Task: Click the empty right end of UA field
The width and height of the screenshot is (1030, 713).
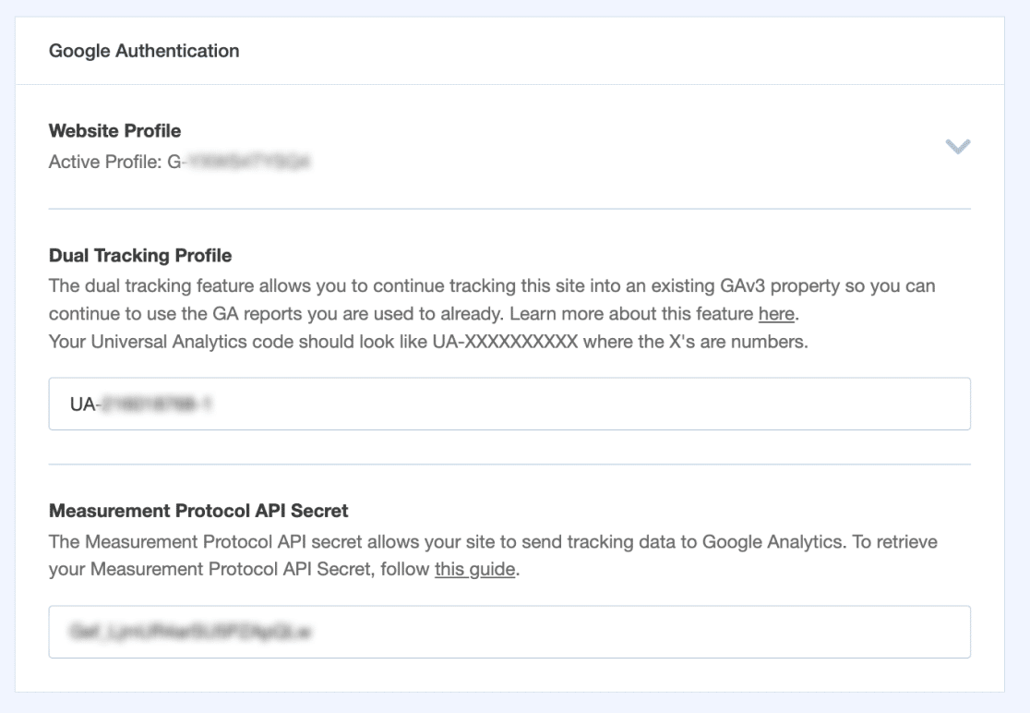Action: (854, 404)
